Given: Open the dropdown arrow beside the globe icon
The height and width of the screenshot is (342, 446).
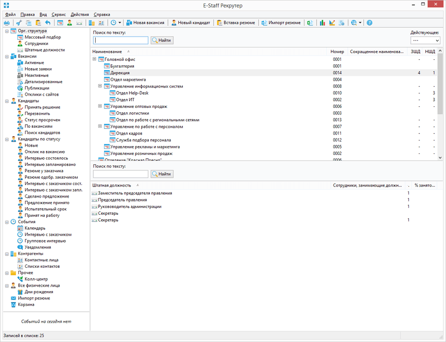Looking at the screenshot, I should pos(360,23).
